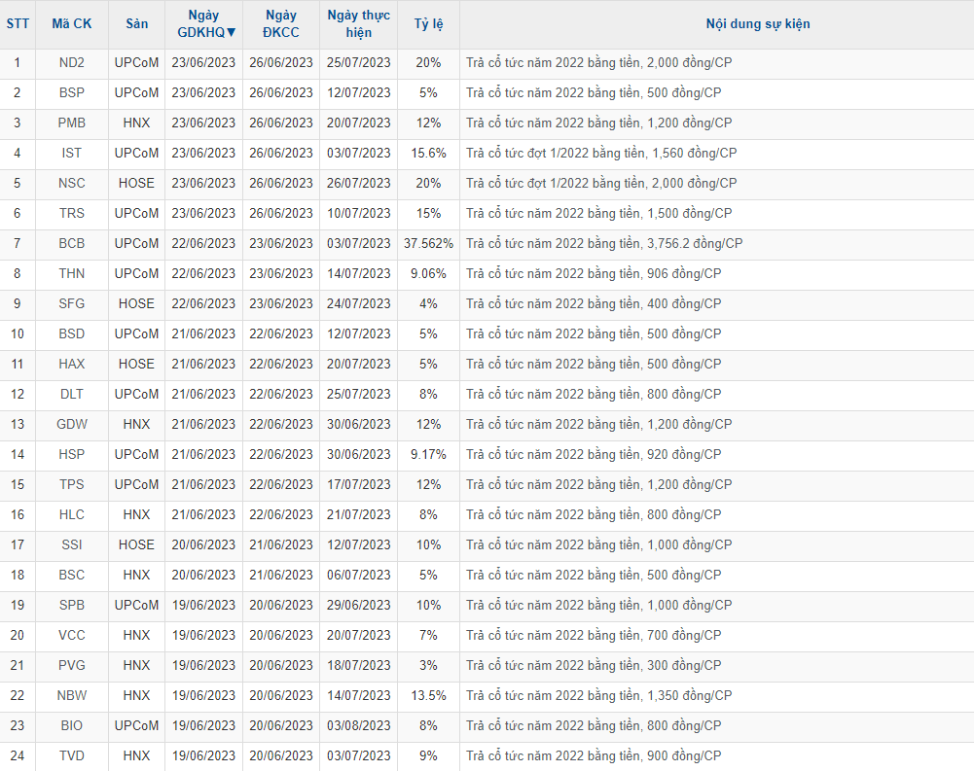Screen dimensions: 974x771
Task: Click the BCB ticker symbol
Action: click(71, 243)
